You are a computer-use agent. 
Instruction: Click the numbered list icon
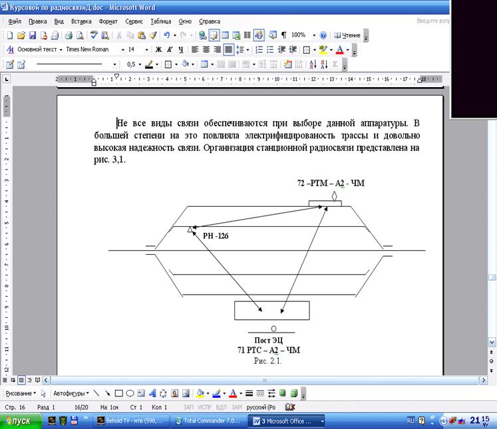(x=258, y=49)
